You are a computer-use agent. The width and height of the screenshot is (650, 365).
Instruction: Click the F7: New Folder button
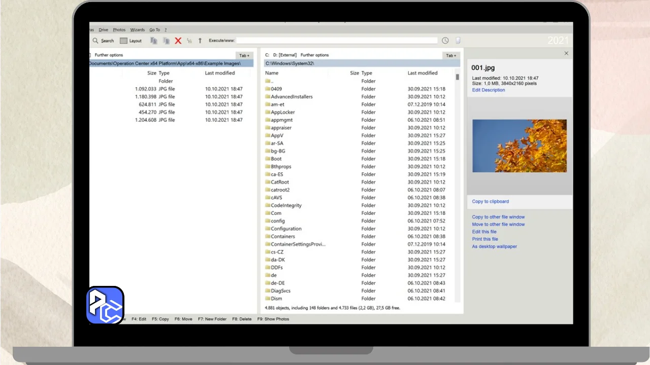pos(212,319)
